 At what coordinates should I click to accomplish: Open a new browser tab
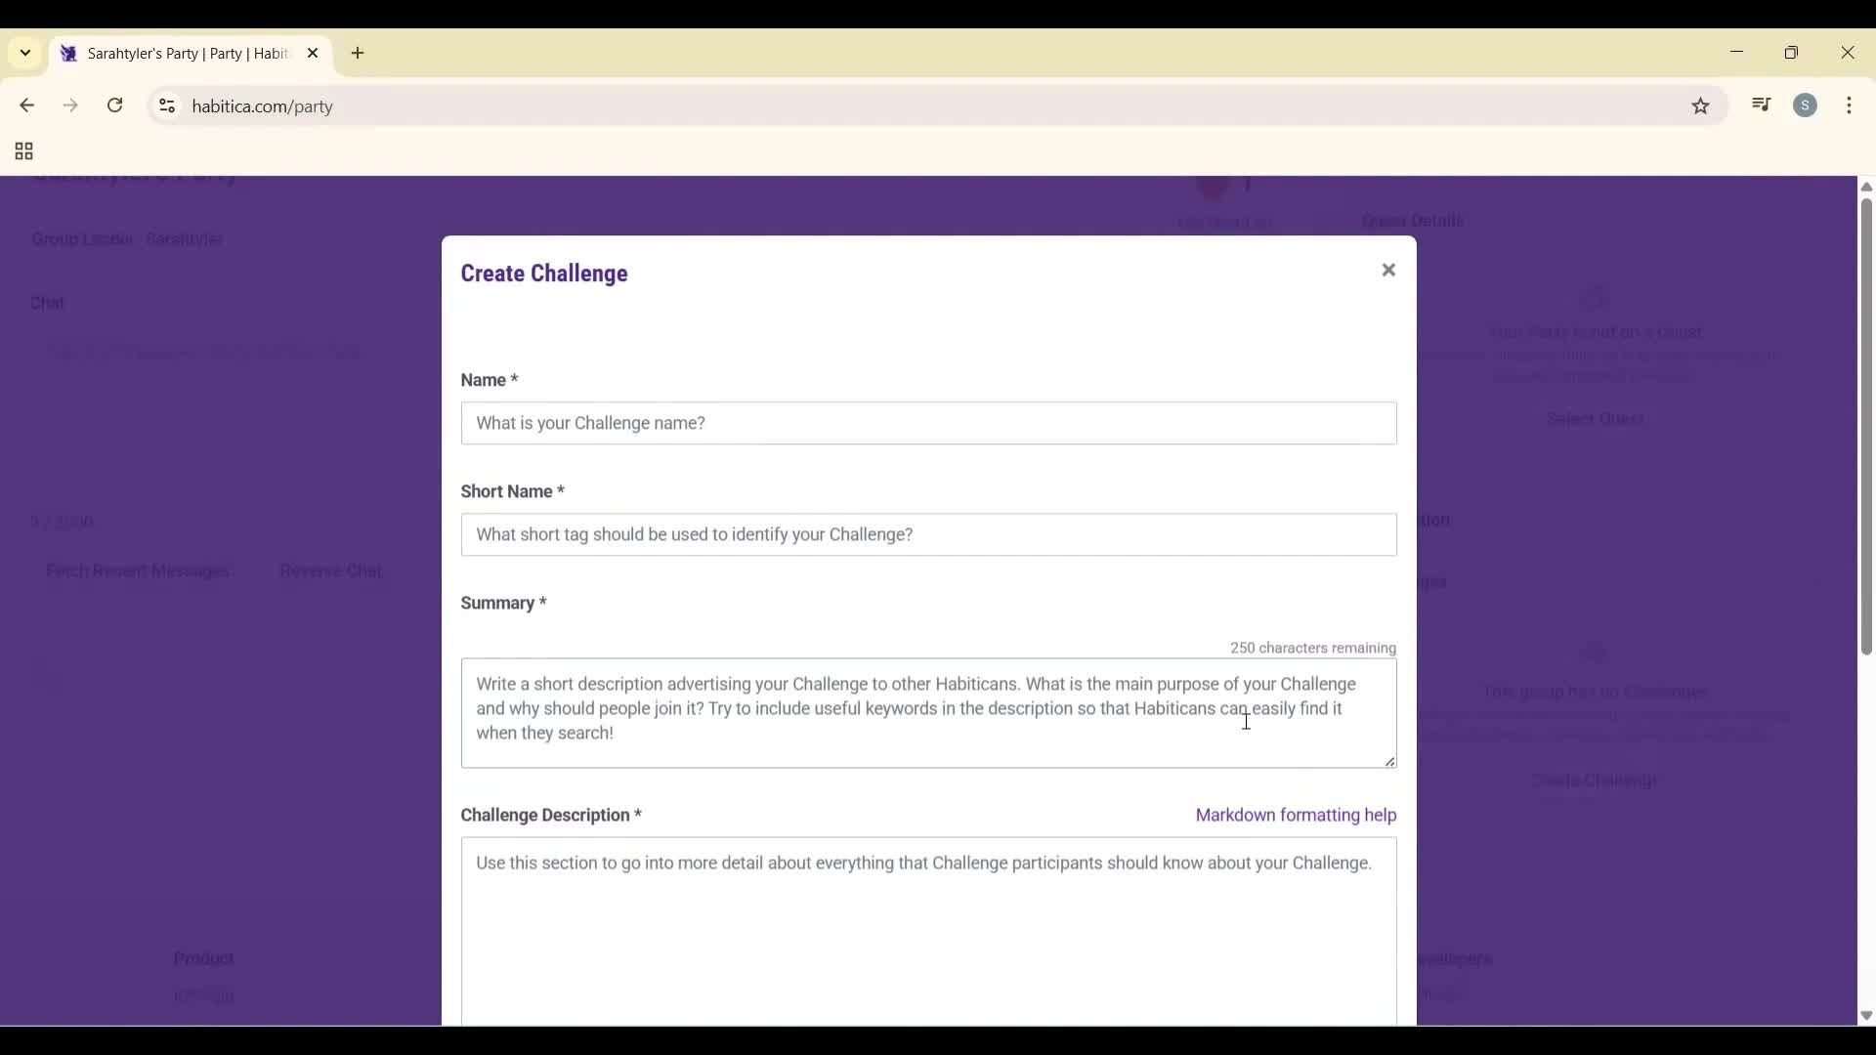point(358,54)
